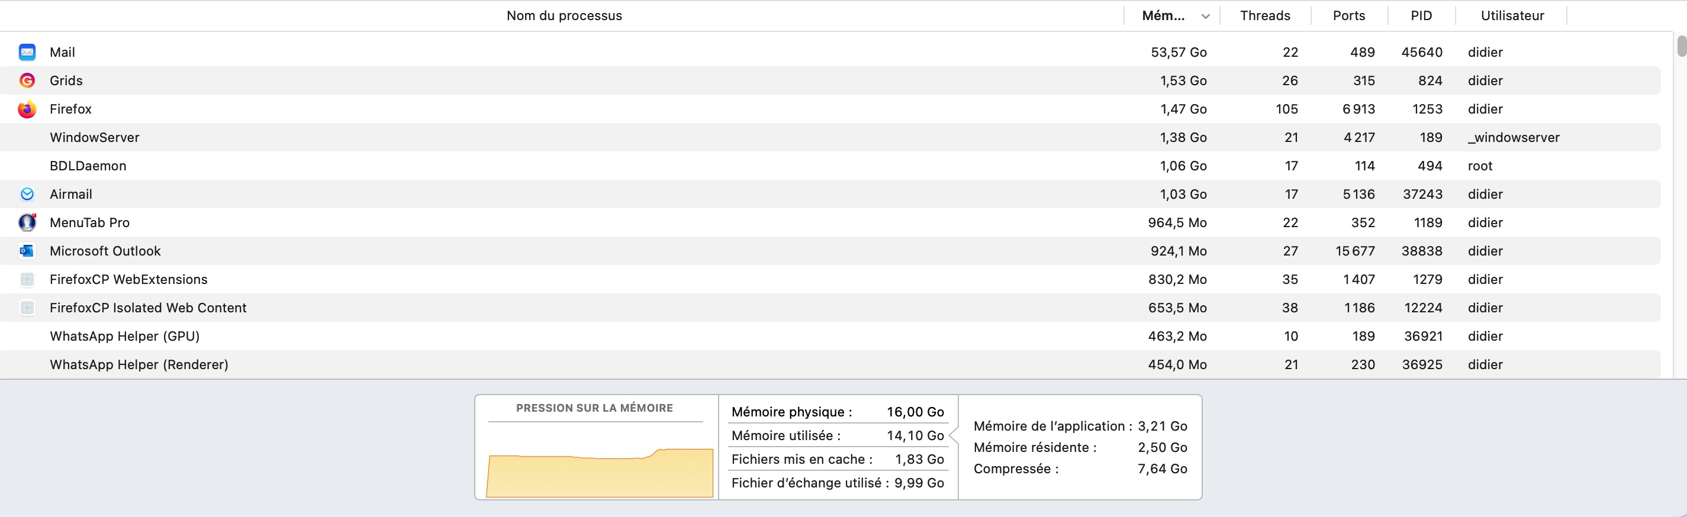Select the MenuTab Pro process name
The image size is (1687, 517).
point(90,222)
